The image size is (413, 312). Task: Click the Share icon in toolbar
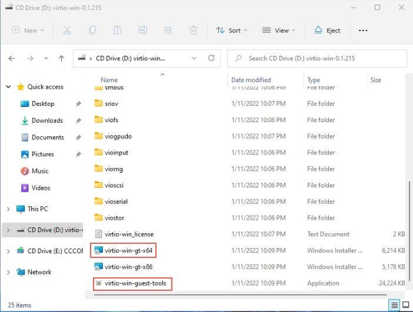[x=168, y=30]
